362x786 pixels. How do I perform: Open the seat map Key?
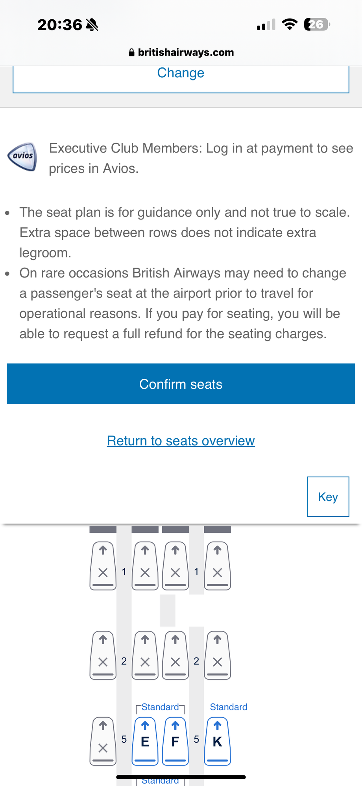(328, 497)
